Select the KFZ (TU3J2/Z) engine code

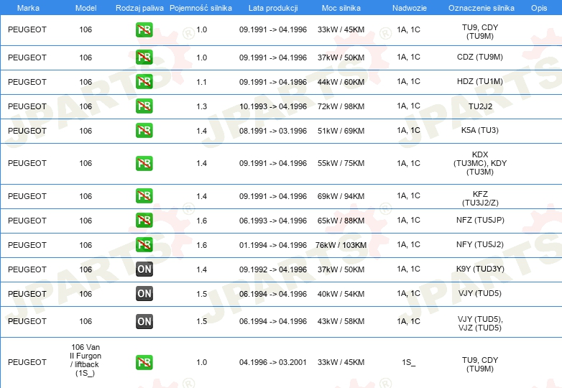coord(480,198)
